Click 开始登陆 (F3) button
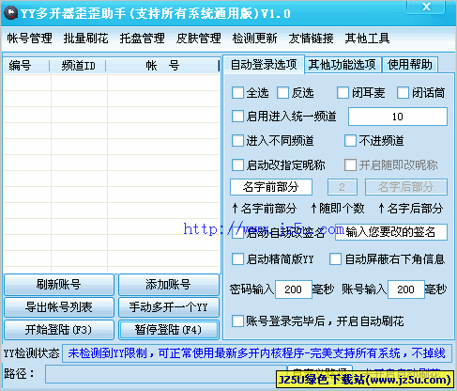 59,330
